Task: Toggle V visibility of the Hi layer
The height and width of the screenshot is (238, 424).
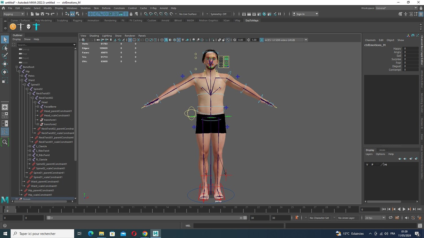Action: coord(367,164)
